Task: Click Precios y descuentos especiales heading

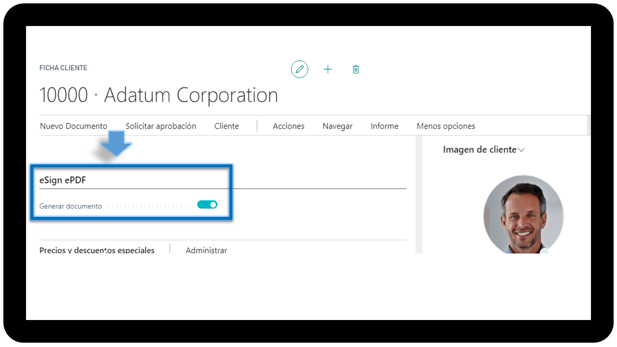Action: coord(97,250)
